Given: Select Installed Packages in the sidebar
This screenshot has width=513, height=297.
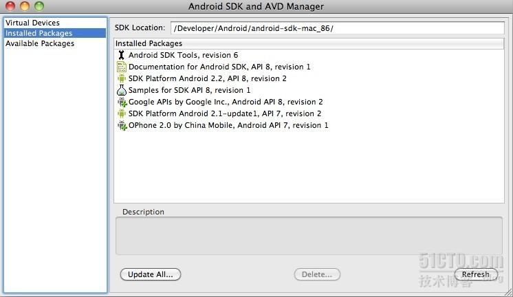Looking at the screenshot, I should click(39, 33).
